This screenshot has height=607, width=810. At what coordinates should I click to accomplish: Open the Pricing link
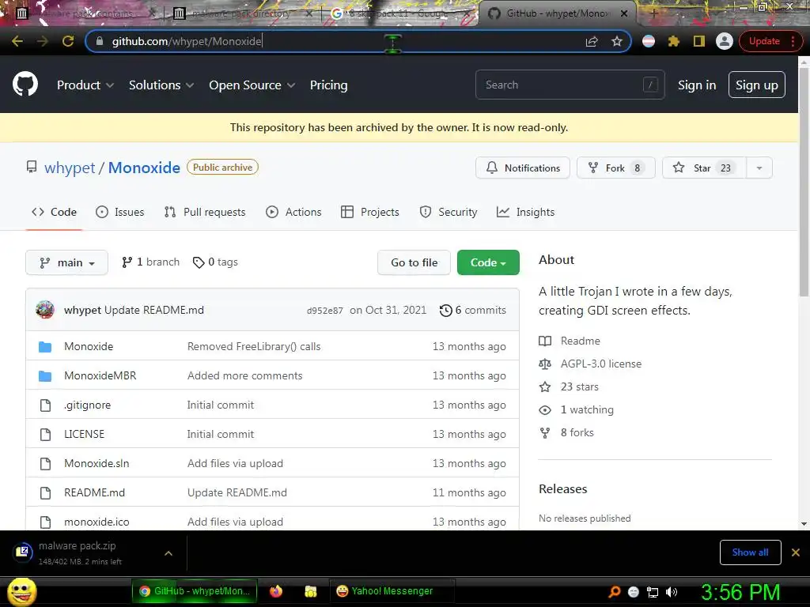tap(328, 85)
